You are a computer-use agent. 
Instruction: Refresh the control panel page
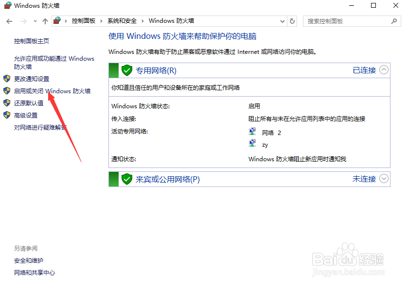click(292, 21)
